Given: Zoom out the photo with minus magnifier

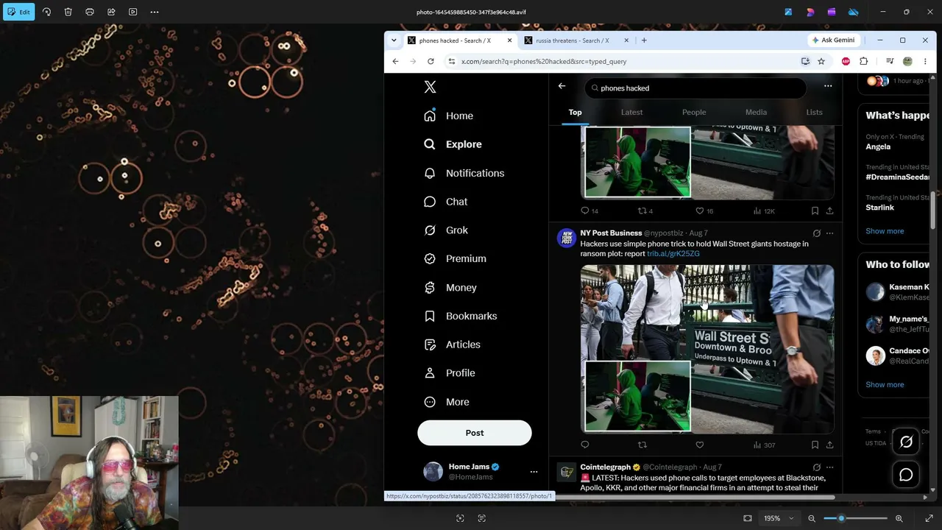Looking at the screenshot, I should [x=812, y=518].
